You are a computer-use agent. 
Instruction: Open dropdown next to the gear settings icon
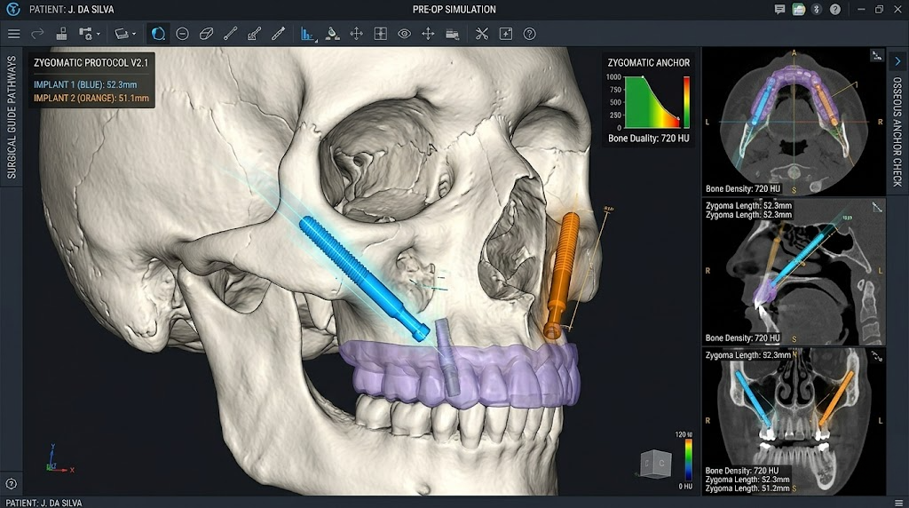click(97, 34)
